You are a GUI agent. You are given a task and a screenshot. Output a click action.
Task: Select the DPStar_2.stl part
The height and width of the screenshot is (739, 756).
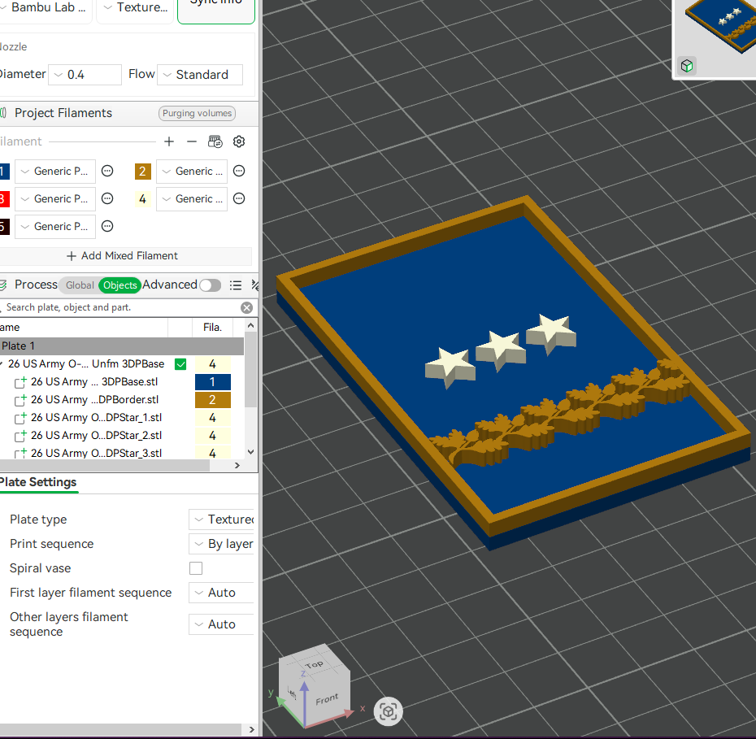[x=97, y=435]
